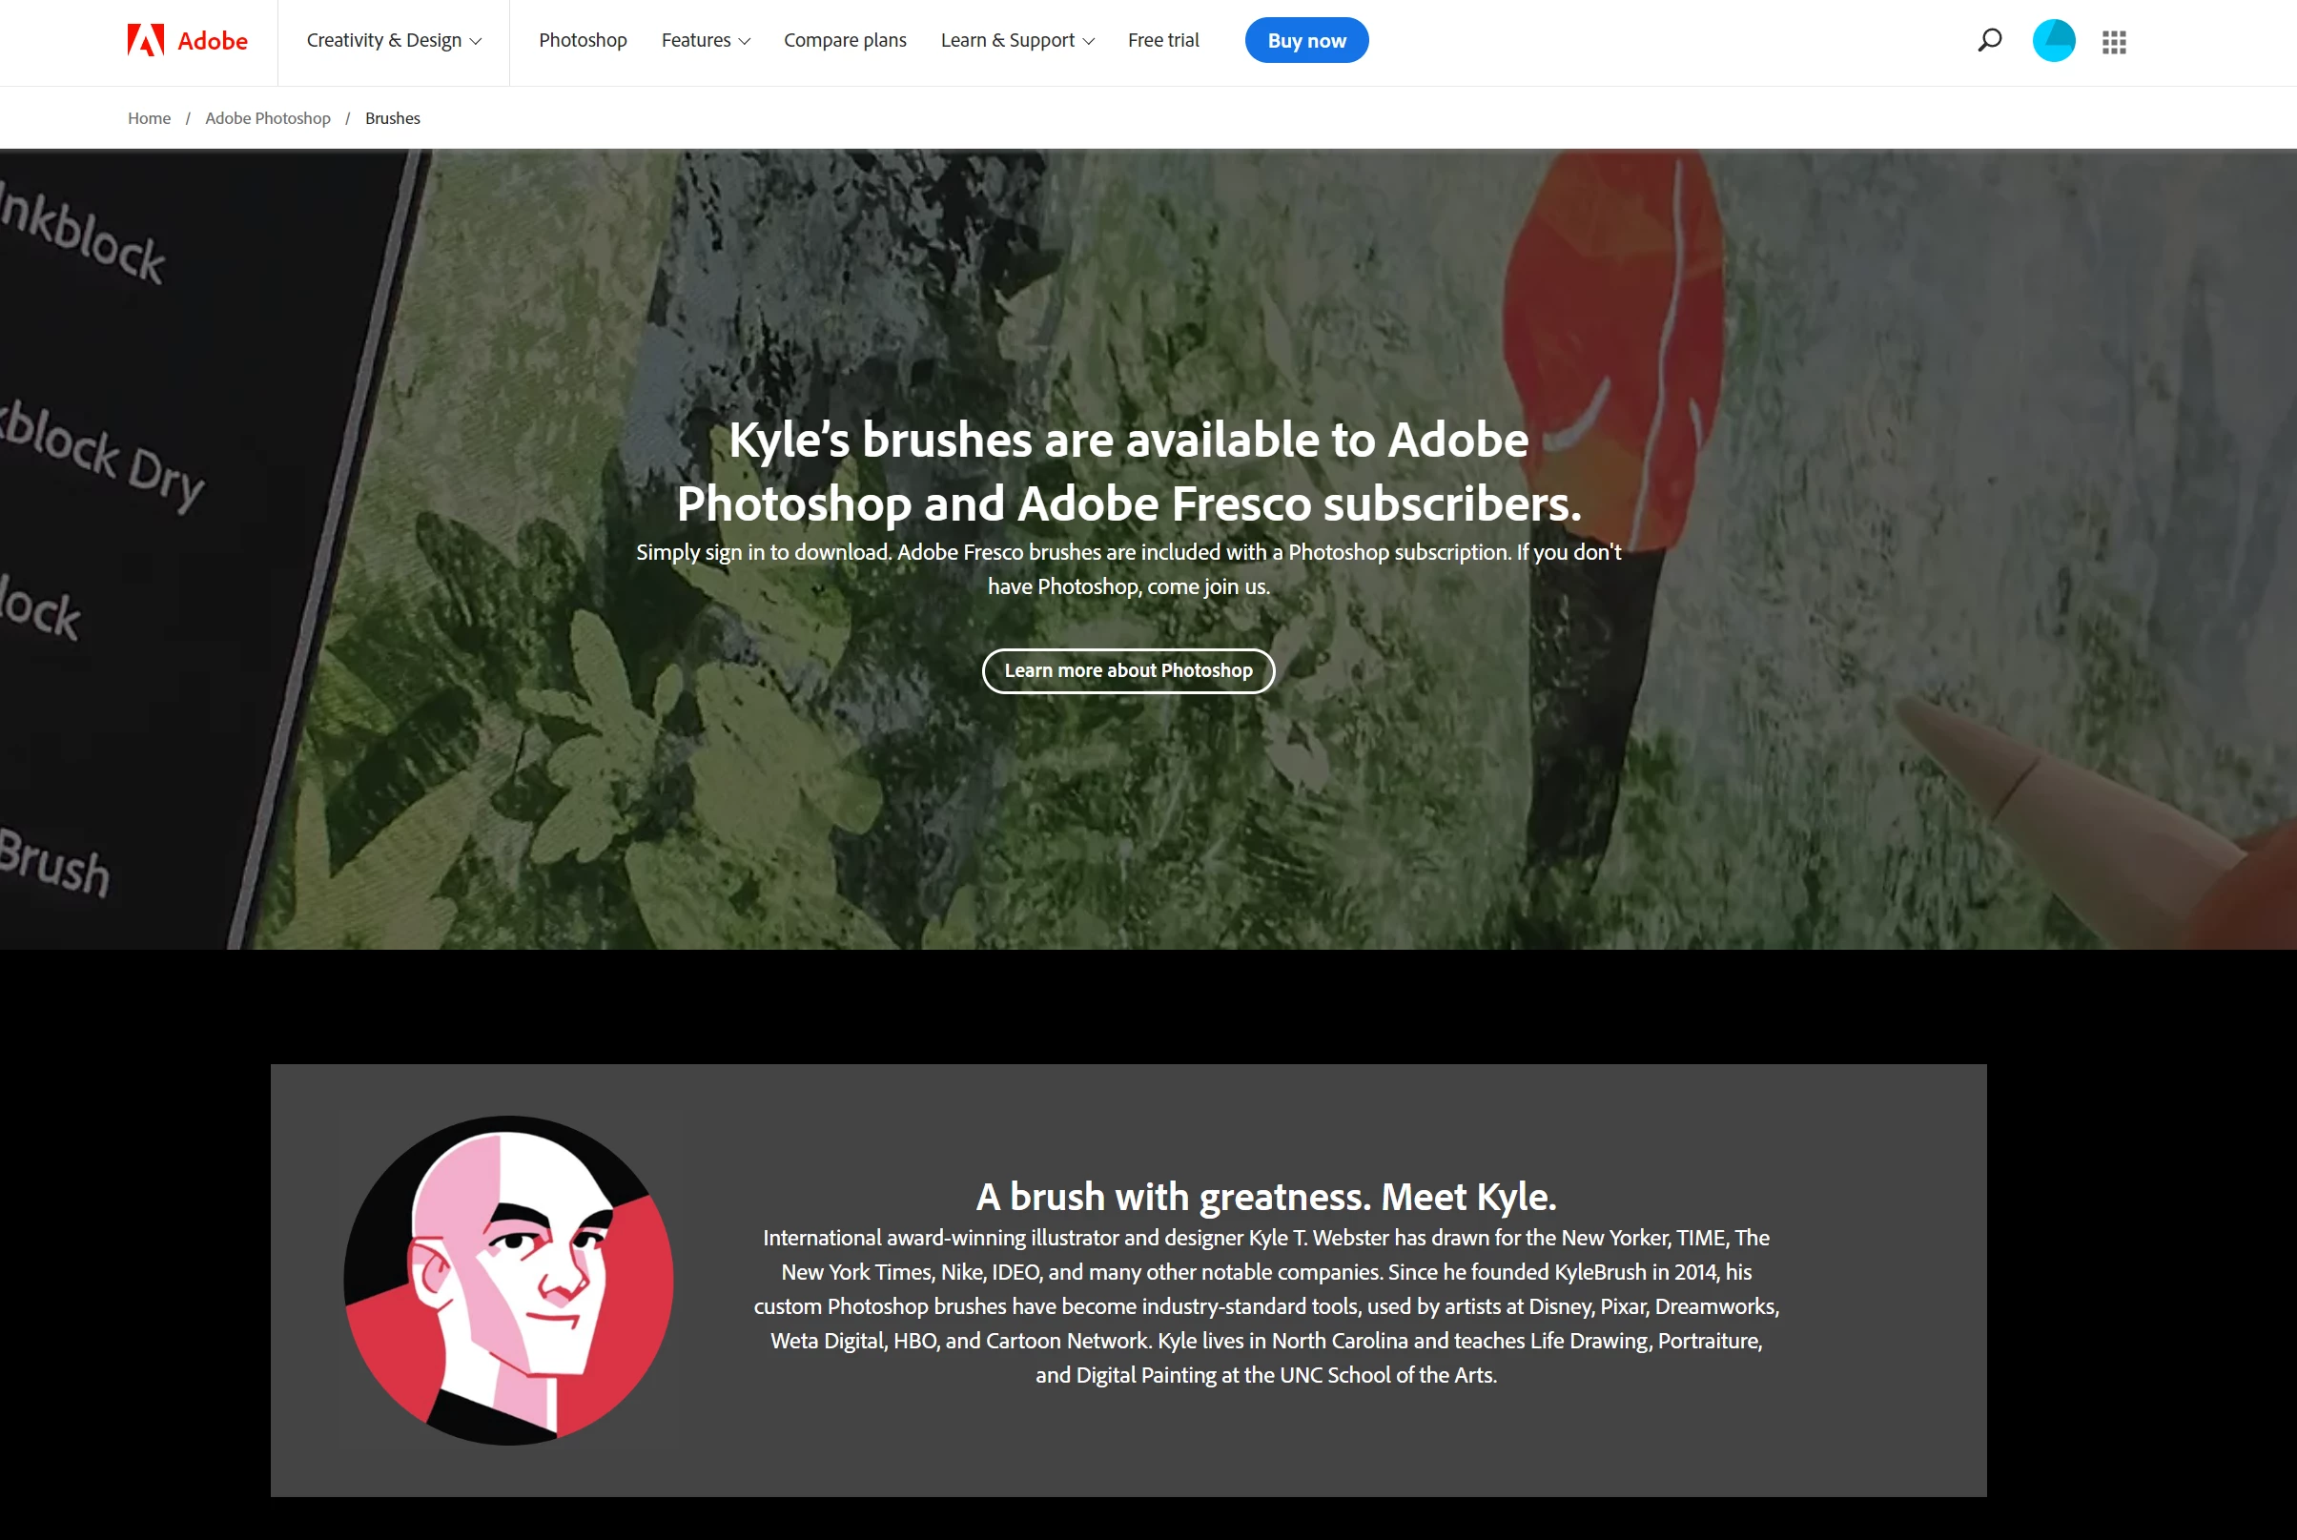The image size is (2297, 1540).
Task: Open Compare plans in navigation
Action: coord(845,40)
